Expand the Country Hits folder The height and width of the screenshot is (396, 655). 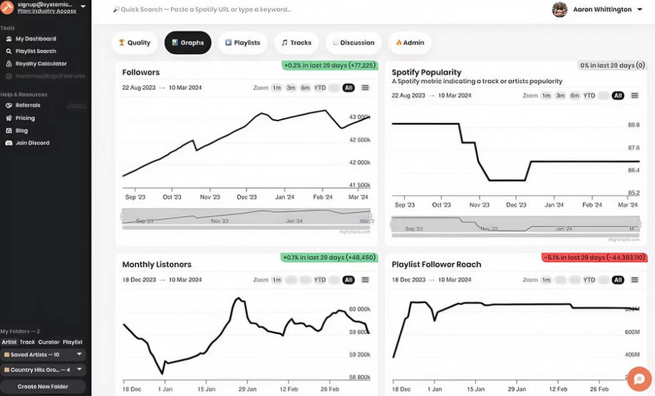coord(79,370)
